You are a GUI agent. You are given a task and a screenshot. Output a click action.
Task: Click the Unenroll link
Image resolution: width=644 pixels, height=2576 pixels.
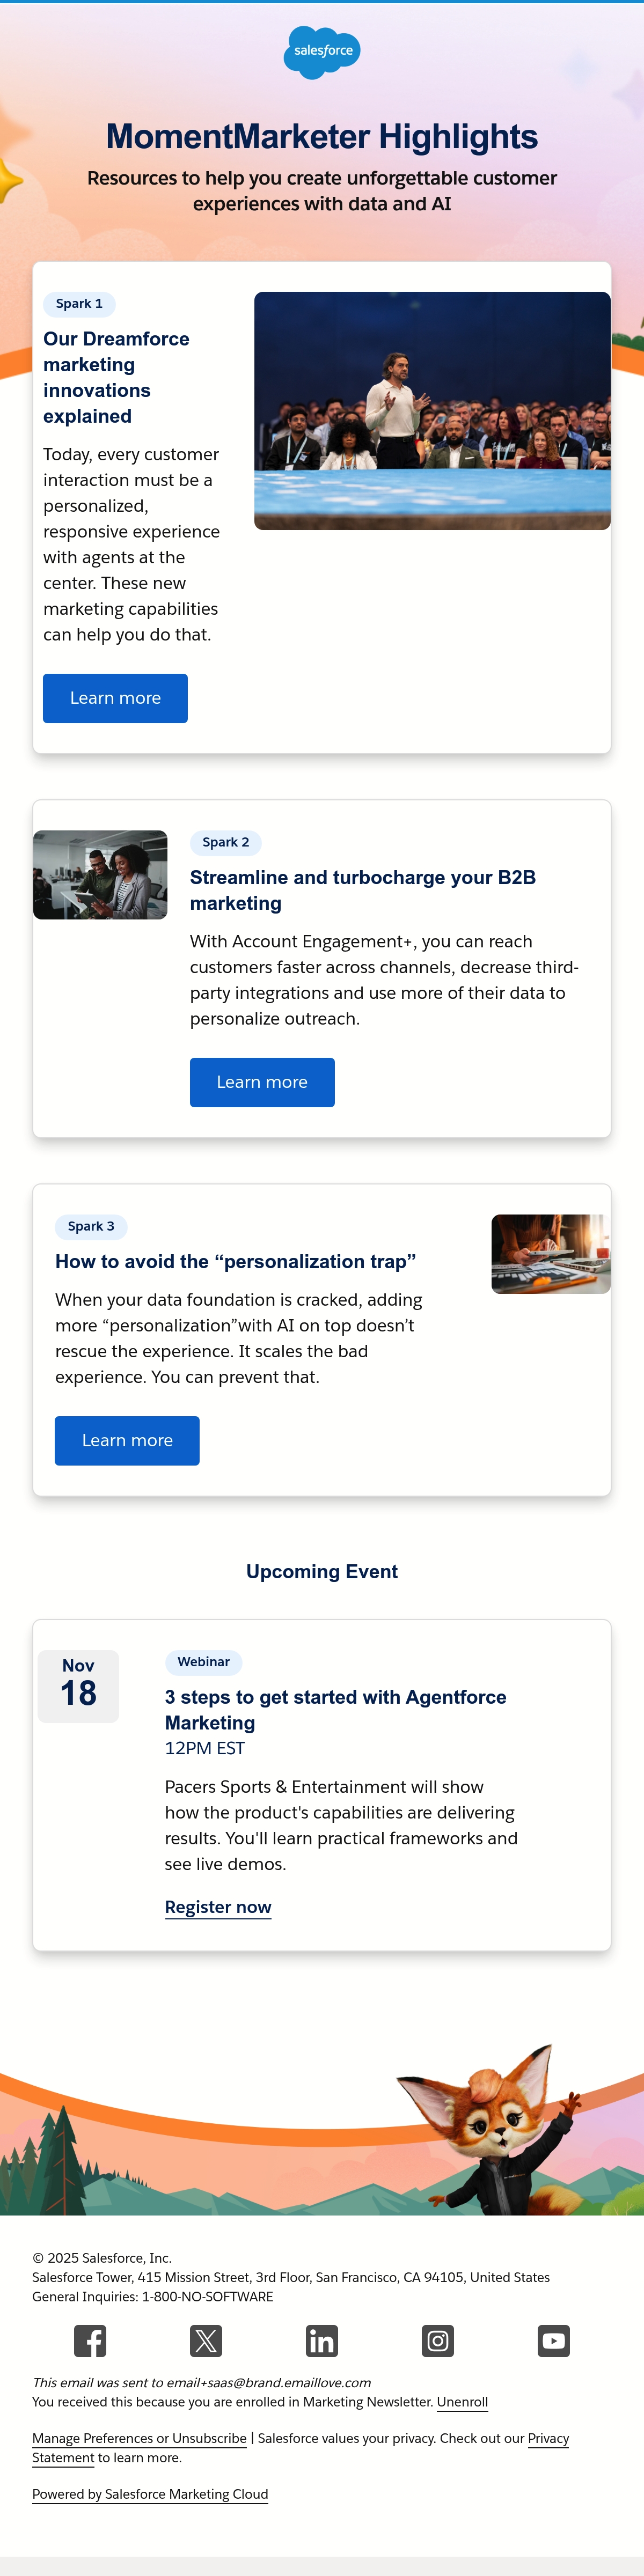462,2402
